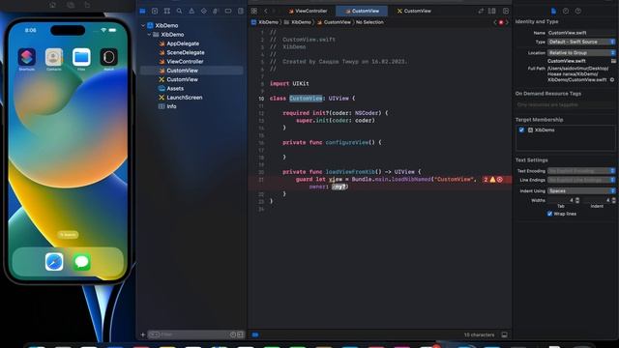Open the Report navigator icon
This screenshot has width=619, height=348.
tap(241, 11)
